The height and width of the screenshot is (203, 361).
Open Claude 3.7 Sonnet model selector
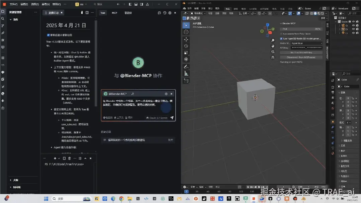157,118
